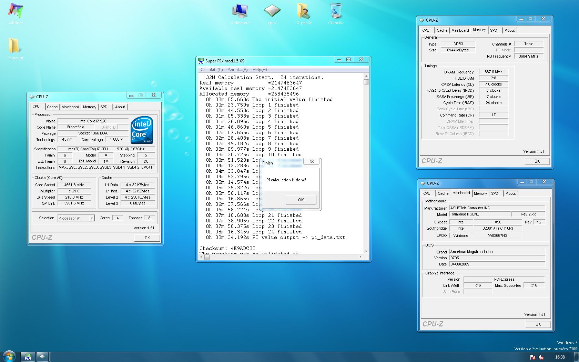Viewport: 579px width, 362px height.
Task: Open the Ordinateur desktop icon
Action: 240,13
